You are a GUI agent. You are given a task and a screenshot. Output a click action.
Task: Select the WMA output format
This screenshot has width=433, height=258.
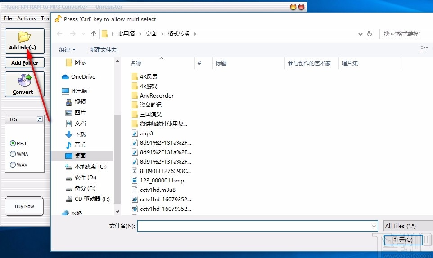pyautogui.click(x=19, y=154)
